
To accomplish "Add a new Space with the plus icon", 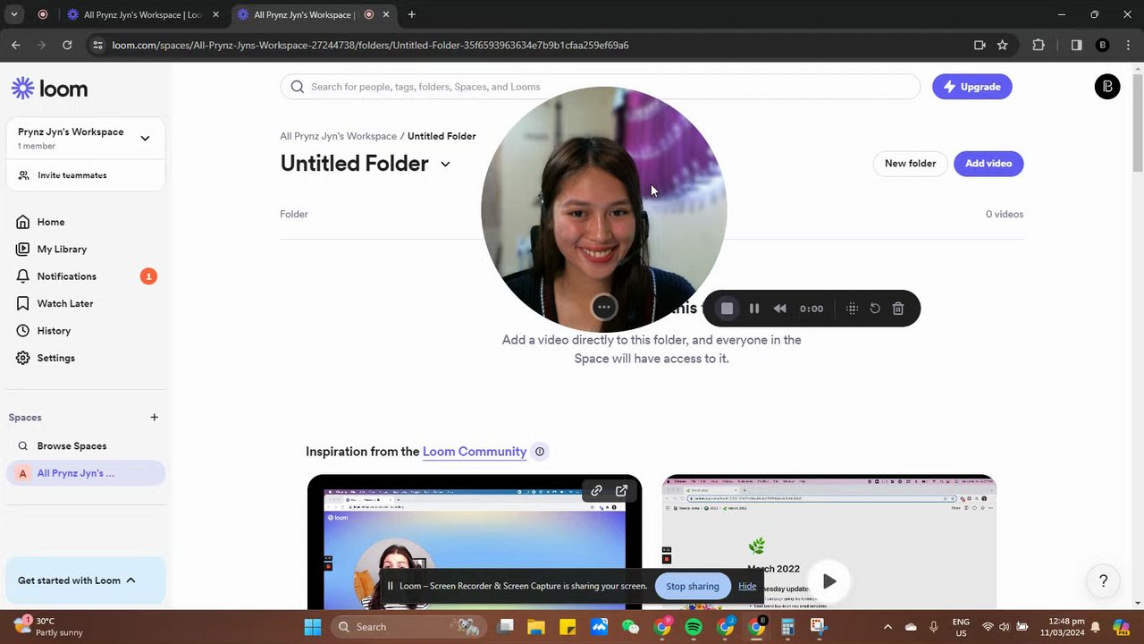I will [155, 417].
